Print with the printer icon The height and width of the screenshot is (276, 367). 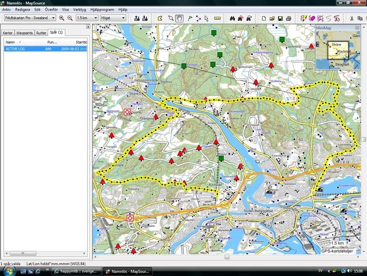click(x=289, y=18)
